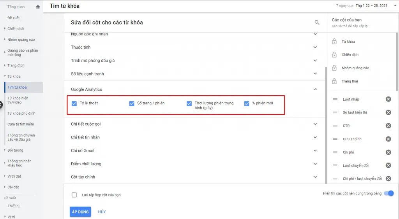Open Cài đặt in the sidebar
This screenshot has width=399, height=219.
[13, 187]
